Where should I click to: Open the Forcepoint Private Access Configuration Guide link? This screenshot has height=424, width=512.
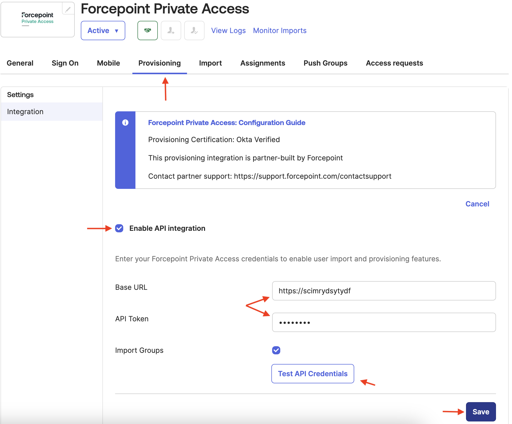coord(226,123)
